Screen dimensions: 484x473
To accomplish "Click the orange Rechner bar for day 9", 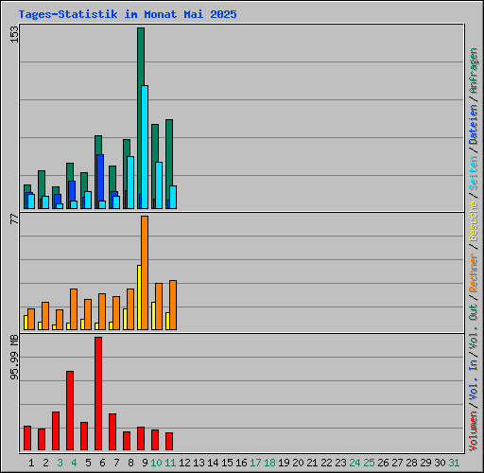I will click(145, 272).
